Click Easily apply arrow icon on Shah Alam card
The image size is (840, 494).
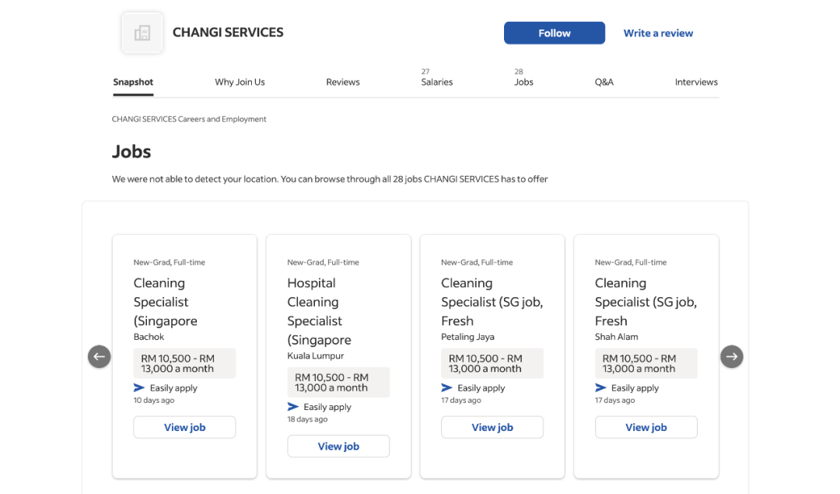[x=600, y=387]
